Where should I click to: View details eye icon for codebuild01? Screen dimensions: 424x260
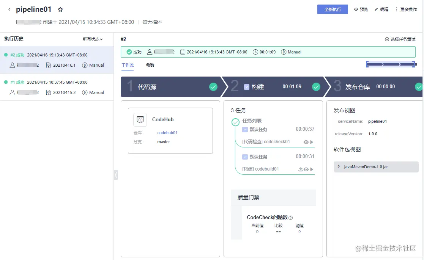pos(306,169)
